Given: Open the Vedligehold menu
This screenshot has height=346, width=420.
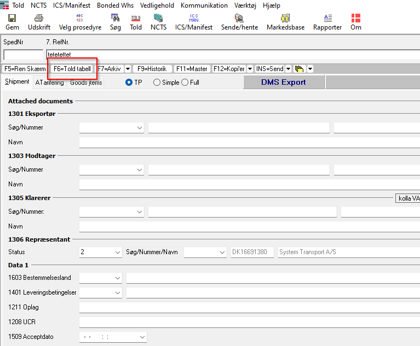Looking at the screenshot, I should click(x=157, y=5).
